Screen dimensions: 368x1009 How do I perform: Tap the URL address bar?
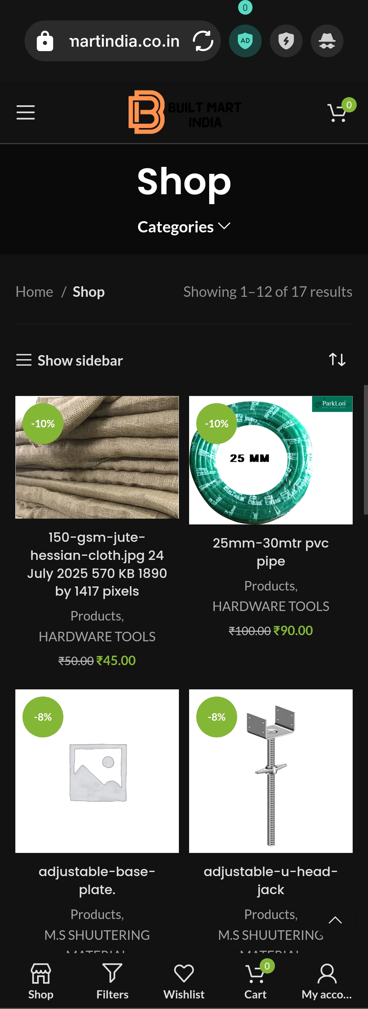(x=123, y=41)
